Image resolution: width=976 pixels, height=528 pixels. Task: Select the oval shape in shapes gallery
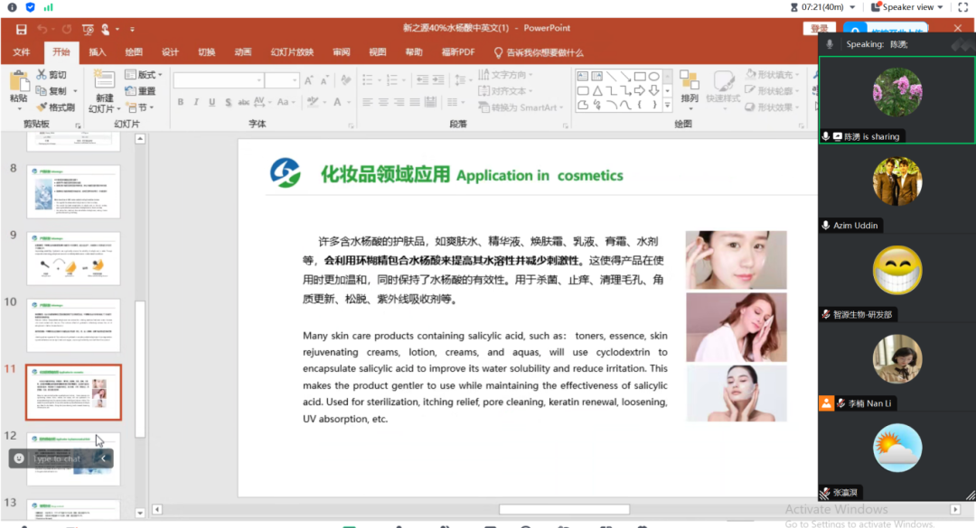(x=653, y=77)
